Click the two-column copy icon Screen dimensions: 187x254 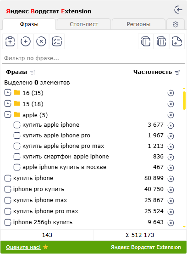coord(161,41)
